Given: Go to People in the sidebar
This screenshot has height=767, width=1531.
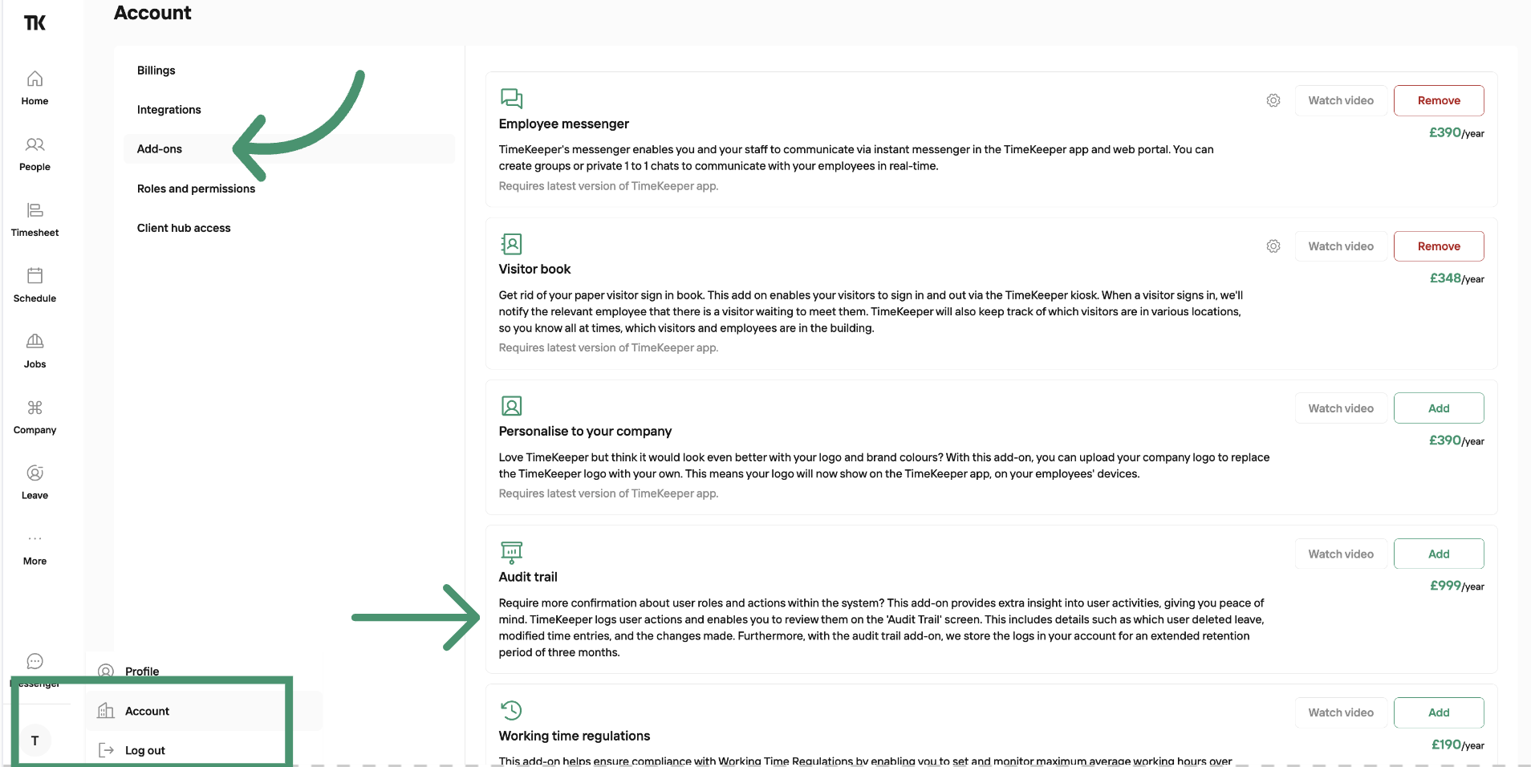Looking at the screenshot, I should coord(35,144).
